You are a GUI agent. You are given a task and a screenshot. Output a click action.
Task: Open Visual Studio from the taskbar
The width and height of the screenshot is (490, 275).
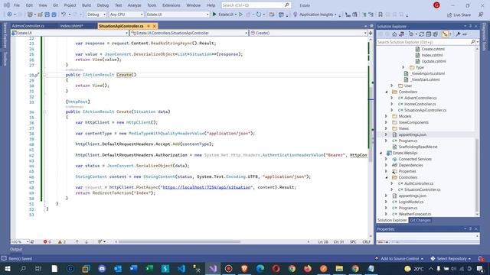pos(213,268)
